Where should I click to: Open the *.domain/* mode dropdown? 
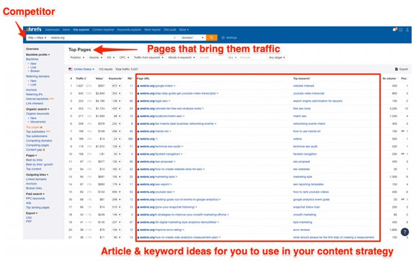click(x=192, y=37)
